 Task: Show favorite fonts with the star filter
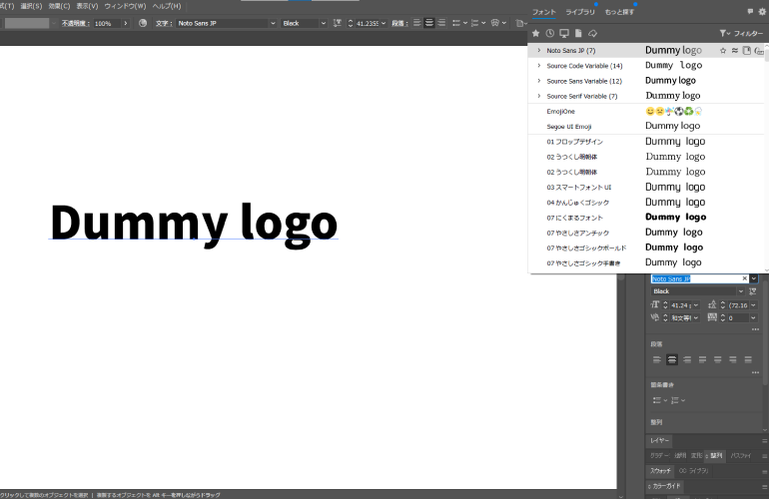coord(535,33)
